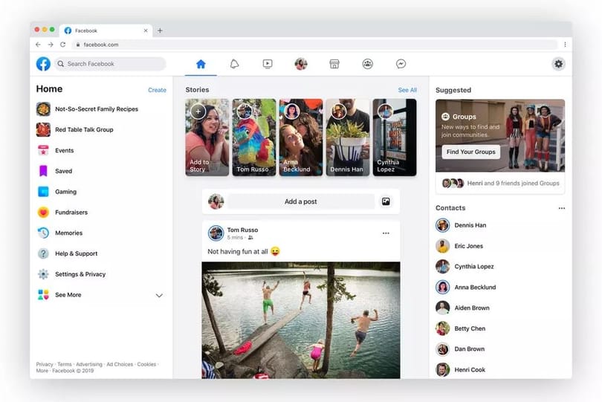The image size is (602, 402).
Task: Open the Events shortcut
Action: [55, 151]
